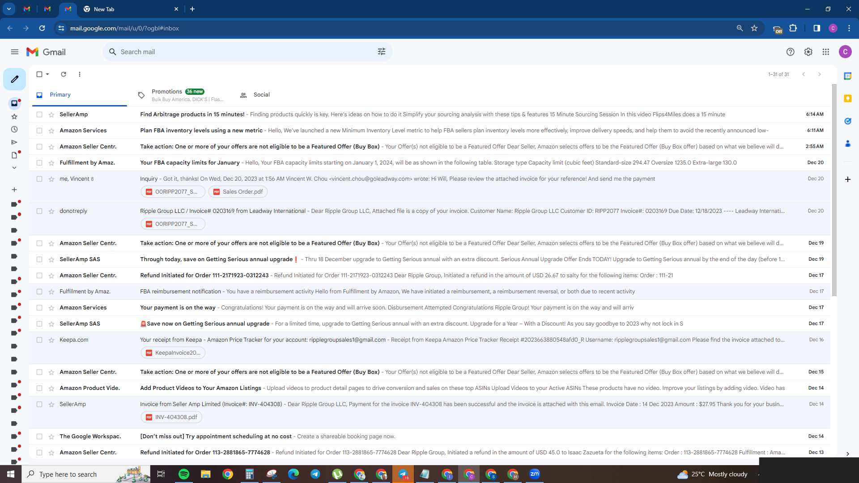Open Refund Initiated Order 111-2171923-0312243 email
The height and width of the screenshot is (483, 859).
pyautogui.click(x=429, y=275)
